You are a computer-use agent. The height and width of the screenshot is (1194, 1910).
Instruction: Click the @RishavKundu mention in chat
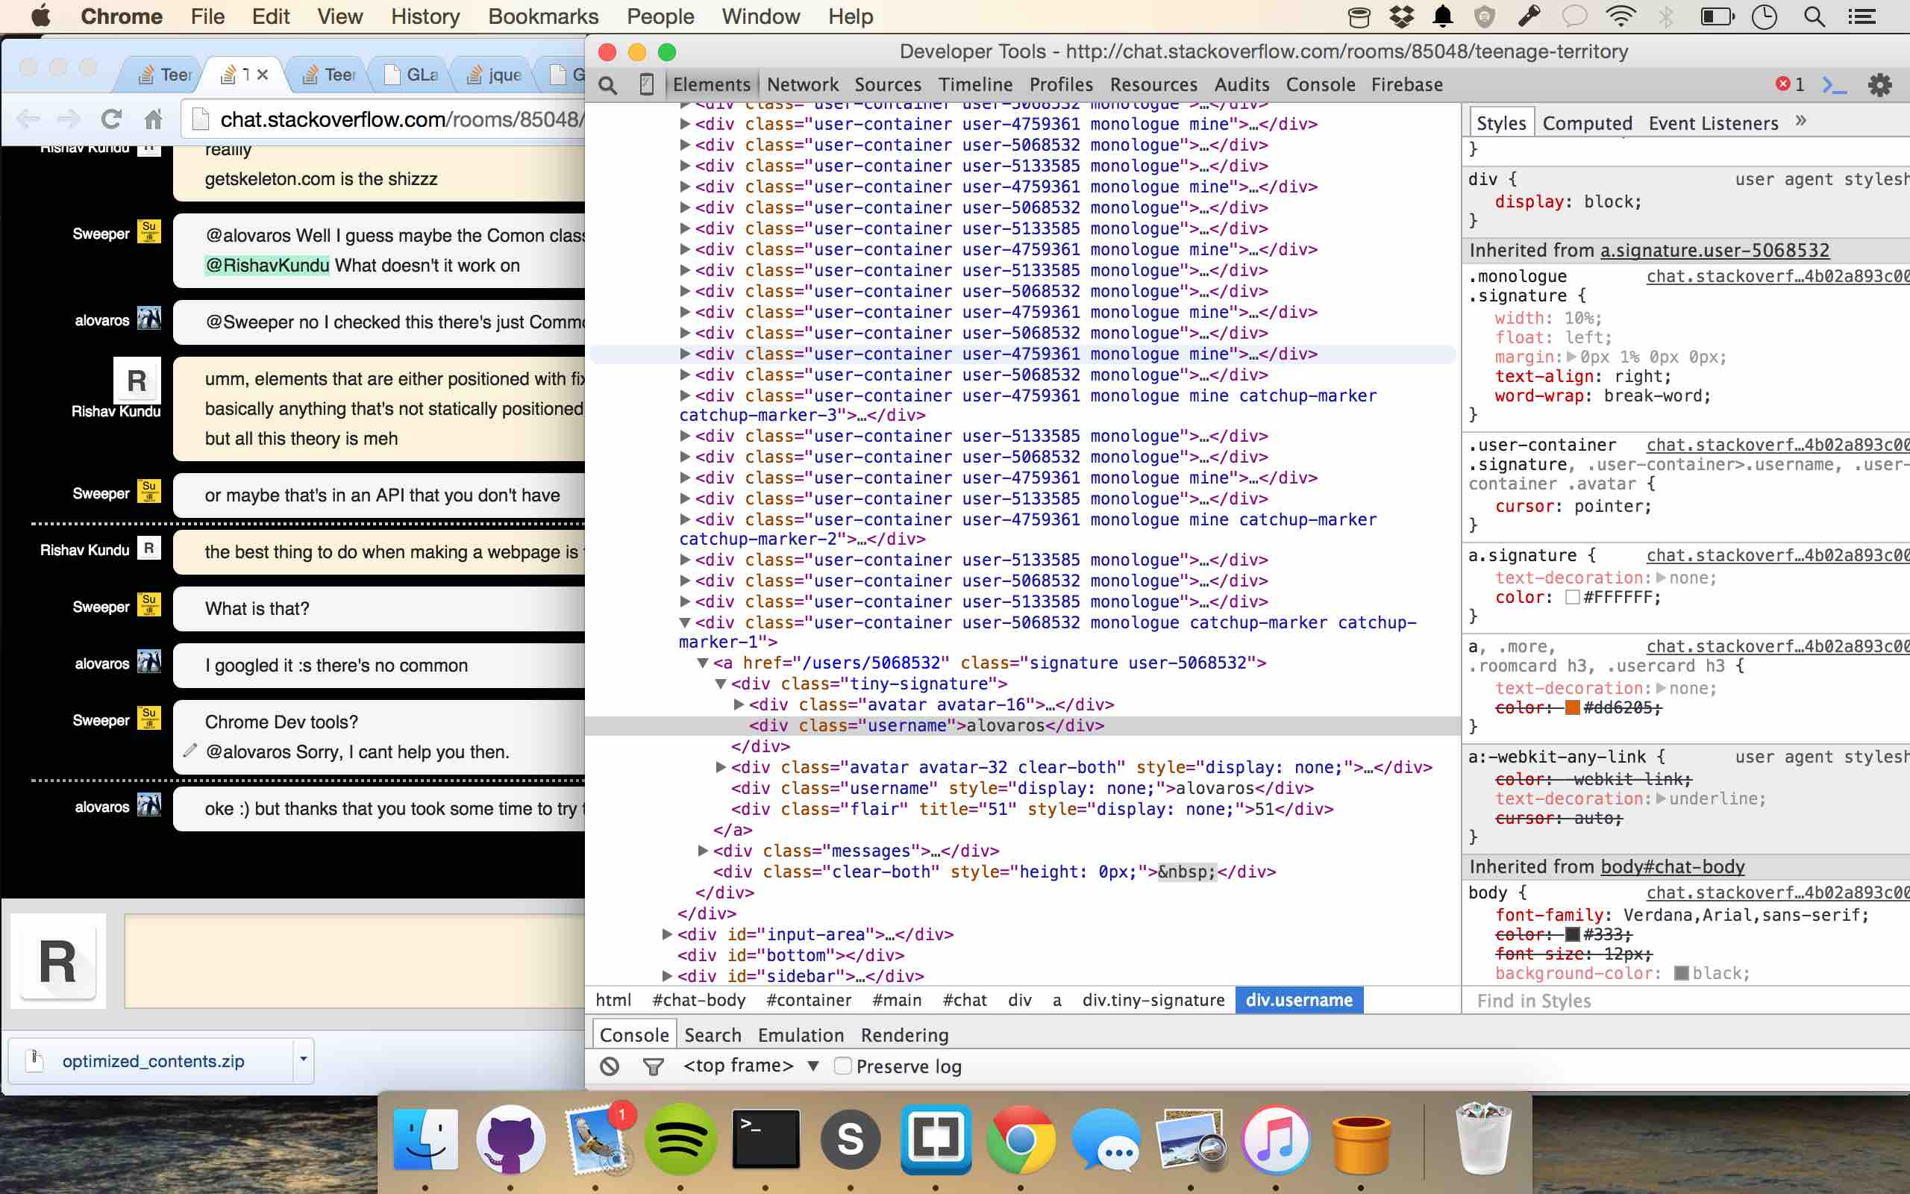click(267, 266)
